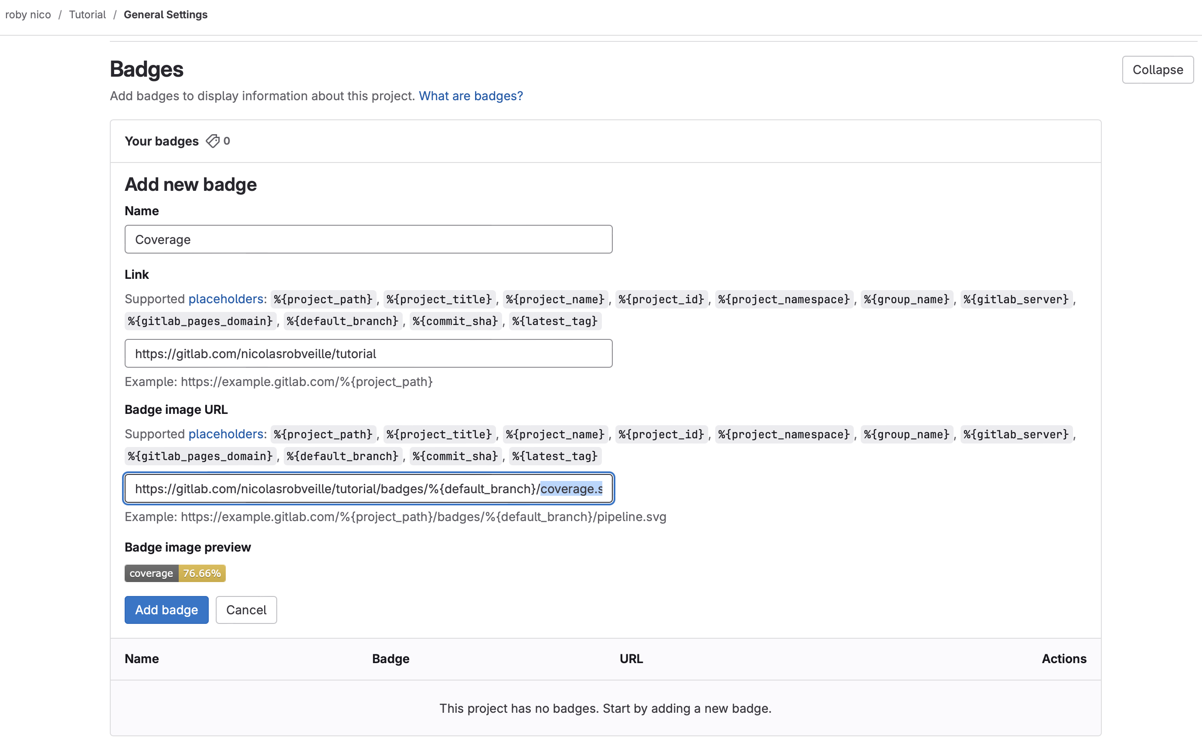
Task: Click %{group_name} placeholder under Badge image URL
Action: (907, 434)
